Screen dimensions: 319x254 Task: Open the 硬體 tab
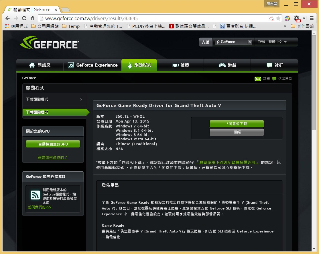coord(180,65)
